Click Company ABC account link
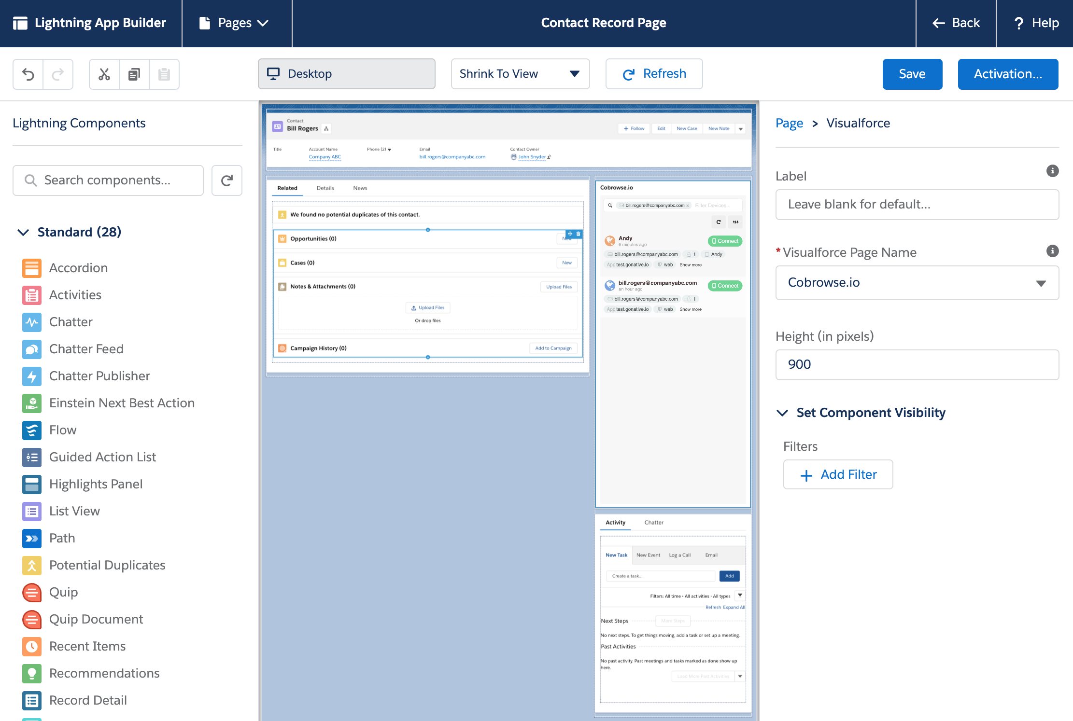1073x721 pixels. (x=325, y=157)
